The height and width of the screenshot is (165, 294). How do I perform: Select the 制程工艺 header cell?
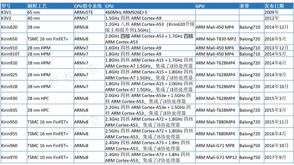(37, 7)
